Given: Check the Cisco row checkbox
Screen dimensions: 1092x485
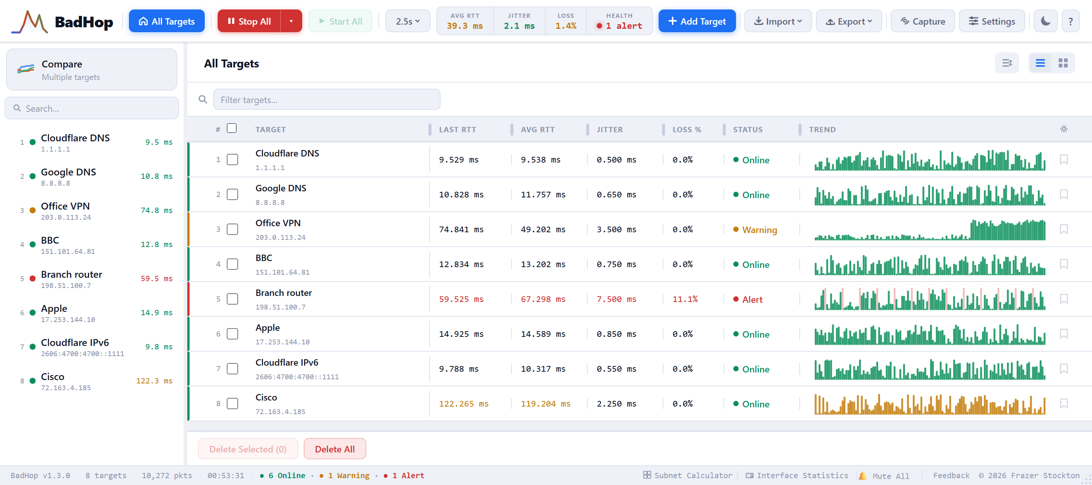Looking at the screenshot, I should [x=232, y=403].
